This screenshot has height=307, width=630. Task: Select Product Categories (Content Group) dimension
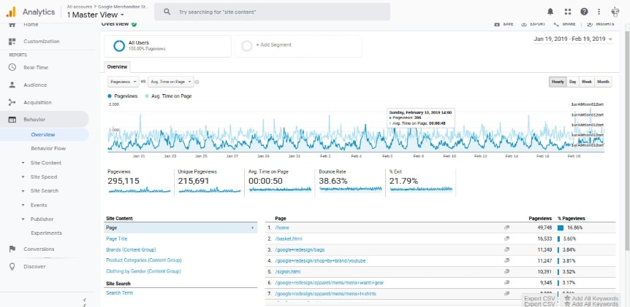[144, 260]
